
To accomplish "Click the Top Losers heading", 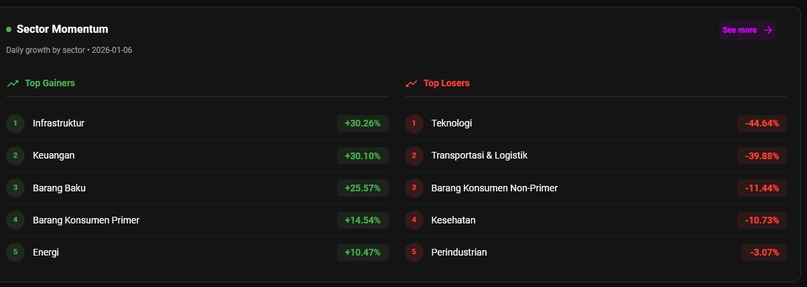I will 446,84.
